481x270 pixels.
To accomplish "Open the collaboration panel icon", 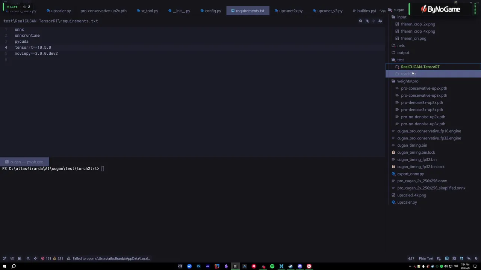I will click(x=20, y=258).
